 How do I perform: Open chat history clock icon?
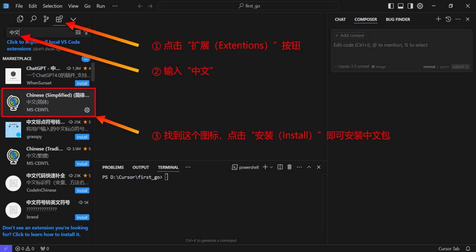pyautogui.click(x=448, y=19)
